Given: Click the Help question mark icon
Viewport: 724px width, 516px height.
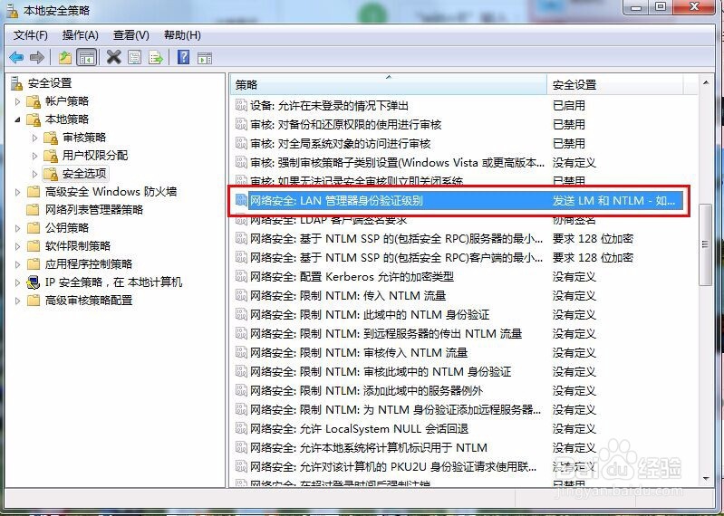Looking at the screenshot, I should 183,58.
